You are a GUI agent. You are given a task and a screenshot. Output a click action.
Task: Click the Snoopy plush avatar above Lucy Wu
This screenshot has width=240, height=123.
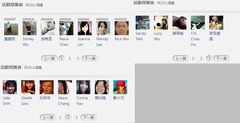161,23
